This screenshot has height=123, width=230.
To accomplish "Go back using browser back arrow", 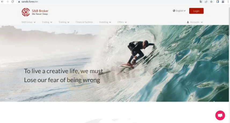I will pos(2,2).
